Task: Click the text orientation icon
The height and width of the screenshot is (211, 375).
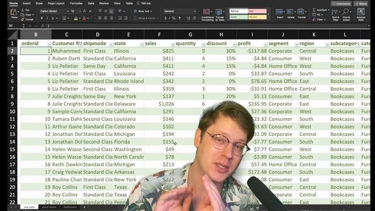Action: (x=120, y=11)
